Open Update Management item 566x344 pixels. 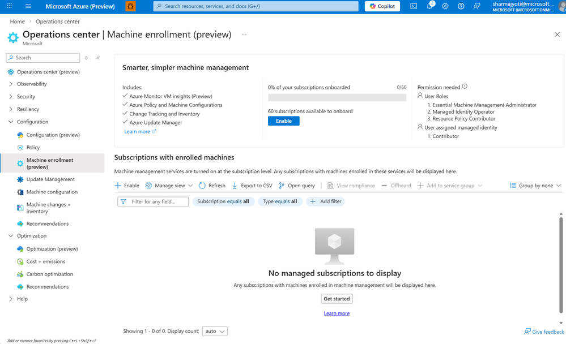[50, 179]
